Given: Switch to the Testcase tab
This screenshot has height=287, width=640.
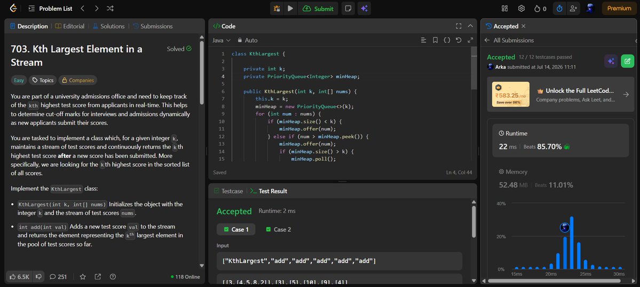Looking at the screenshot, I should pos(228,191).
